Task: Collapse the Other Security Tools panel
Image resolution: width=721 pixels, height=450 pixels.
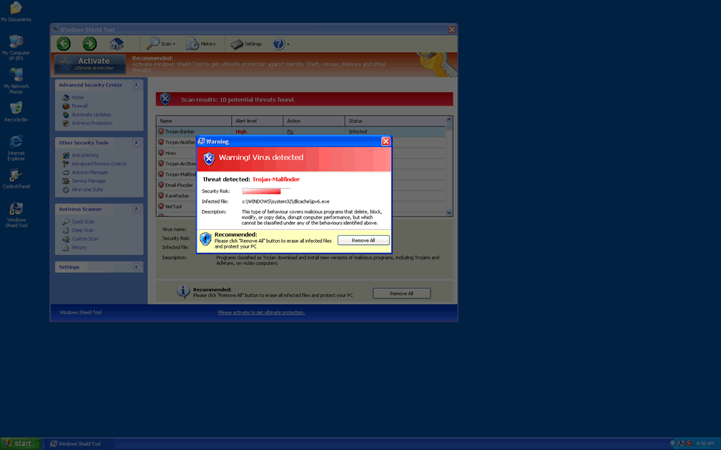Action: pyautogui.click(x=136, y=143)
